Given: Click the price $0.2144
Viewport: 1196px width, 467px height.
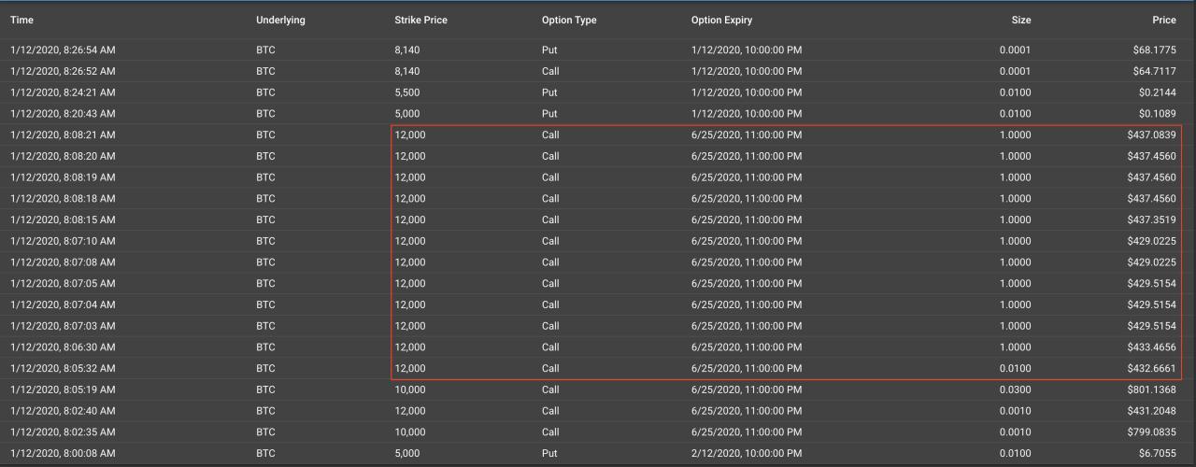Looking at the screenshot, I should coord(1159,92).
